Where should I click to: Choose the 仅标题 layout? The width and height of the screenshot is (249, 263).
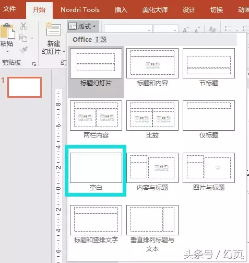tap(209, 120)
